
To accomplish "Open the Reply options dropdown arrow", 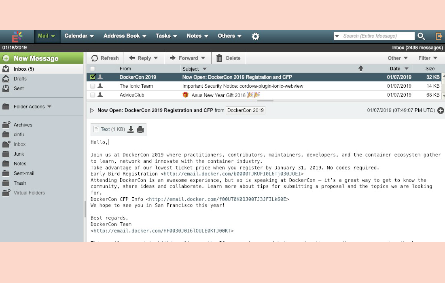I will pyautogui.click(x=156, y=58).
